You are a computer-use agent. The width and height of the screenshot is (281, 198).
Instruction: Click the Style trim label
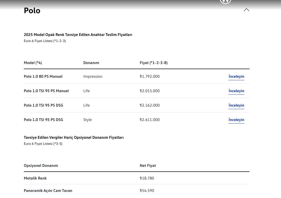87,120
